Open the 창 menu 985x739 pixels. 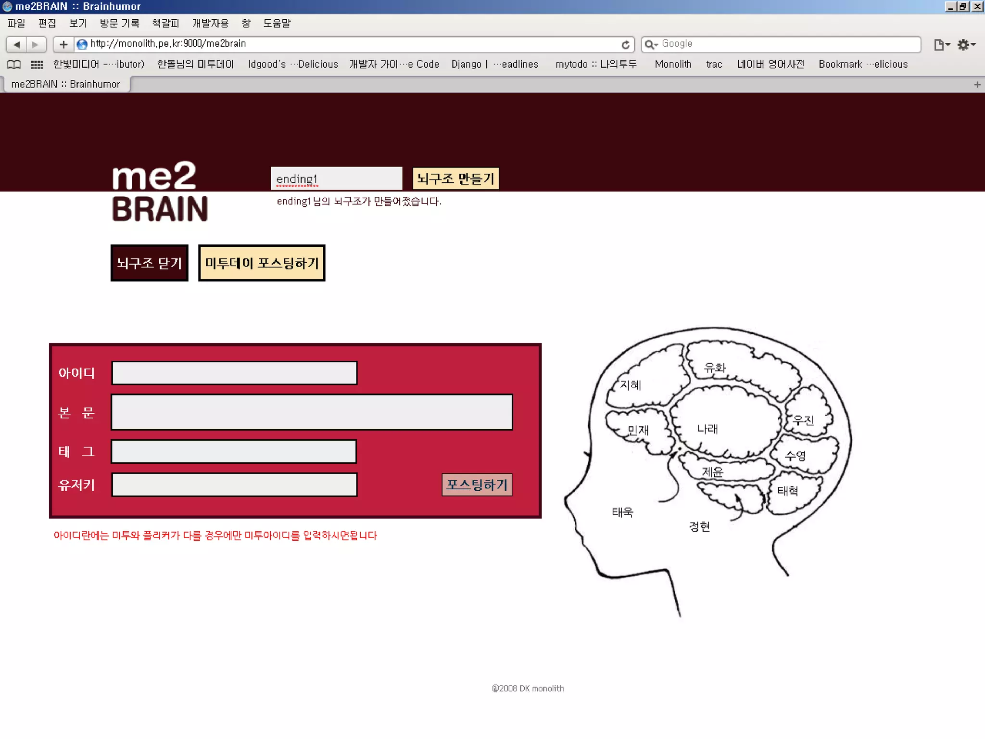click(x=246, y=23)
